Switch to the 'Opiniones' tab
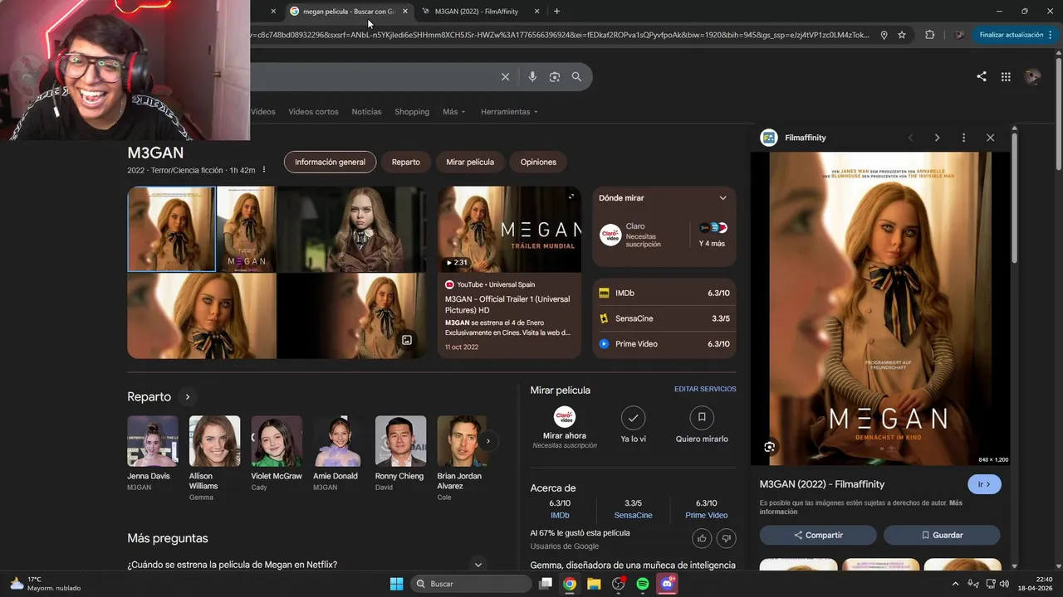The height and width of the screenshot is (597, 1063). click(x=538, y=163)
